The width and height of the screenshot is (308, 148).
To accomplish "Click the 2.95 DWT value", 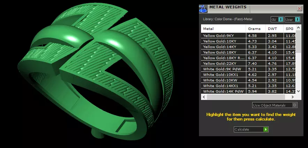I will [x=272, y=36].
